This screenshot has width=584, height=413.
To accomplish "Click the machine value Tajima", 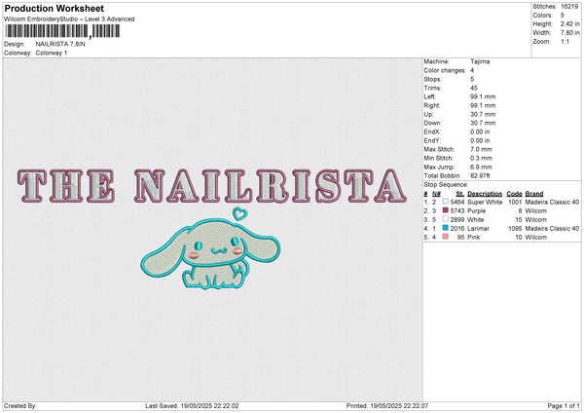I will click(x=480, y=61).
